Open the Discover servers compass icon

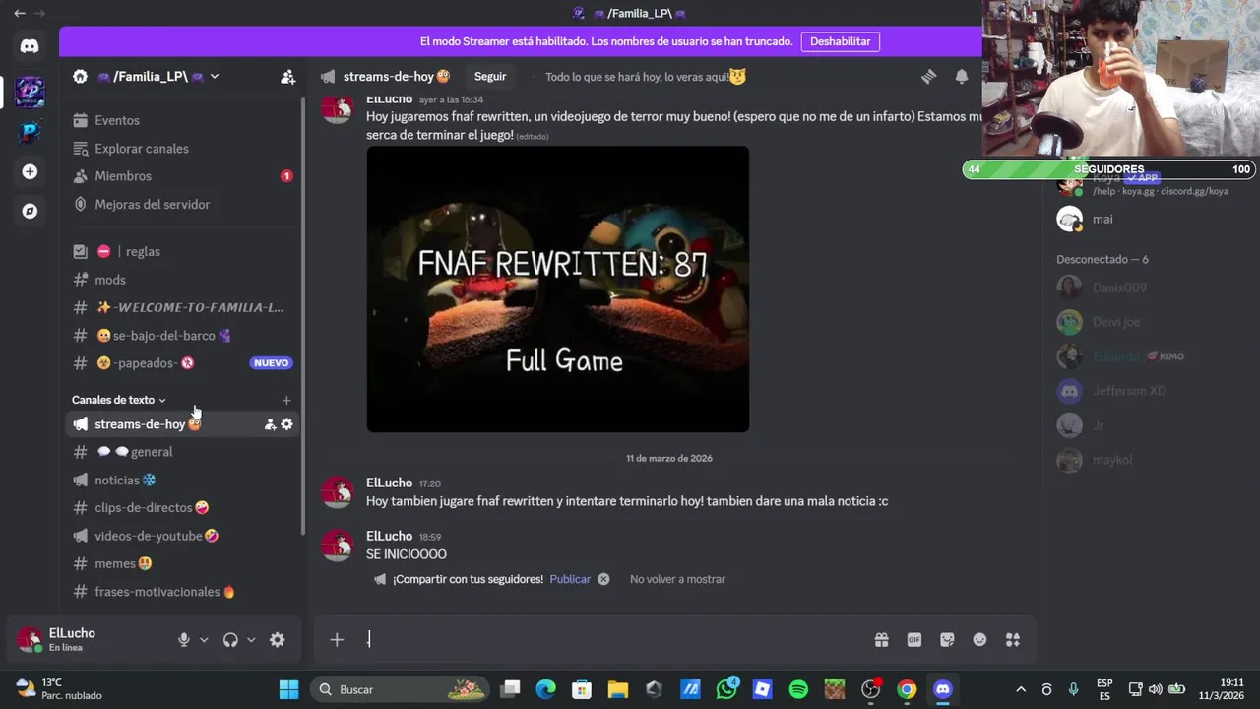(30, 211)
